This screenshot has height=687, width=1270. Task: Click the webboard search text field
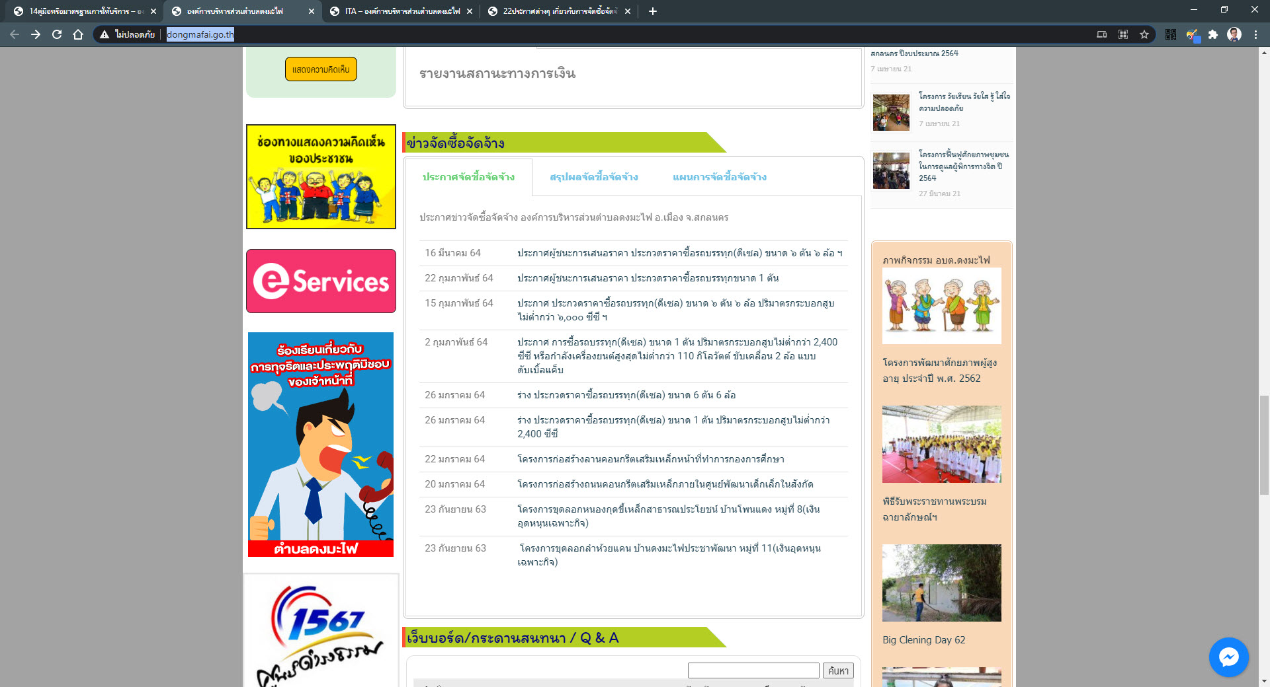(x=753, y=670)
